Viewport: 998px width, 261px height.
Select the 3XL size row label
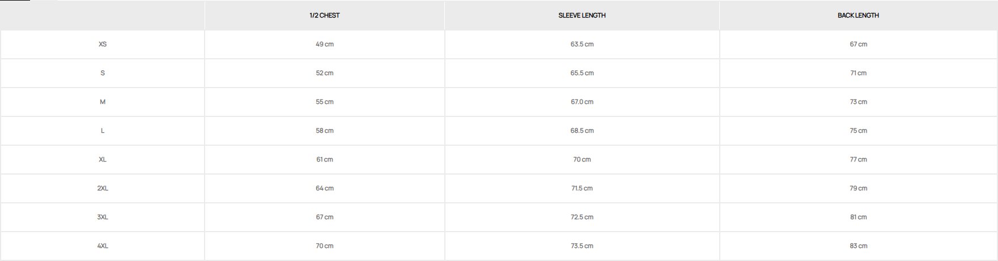point(103,217)
